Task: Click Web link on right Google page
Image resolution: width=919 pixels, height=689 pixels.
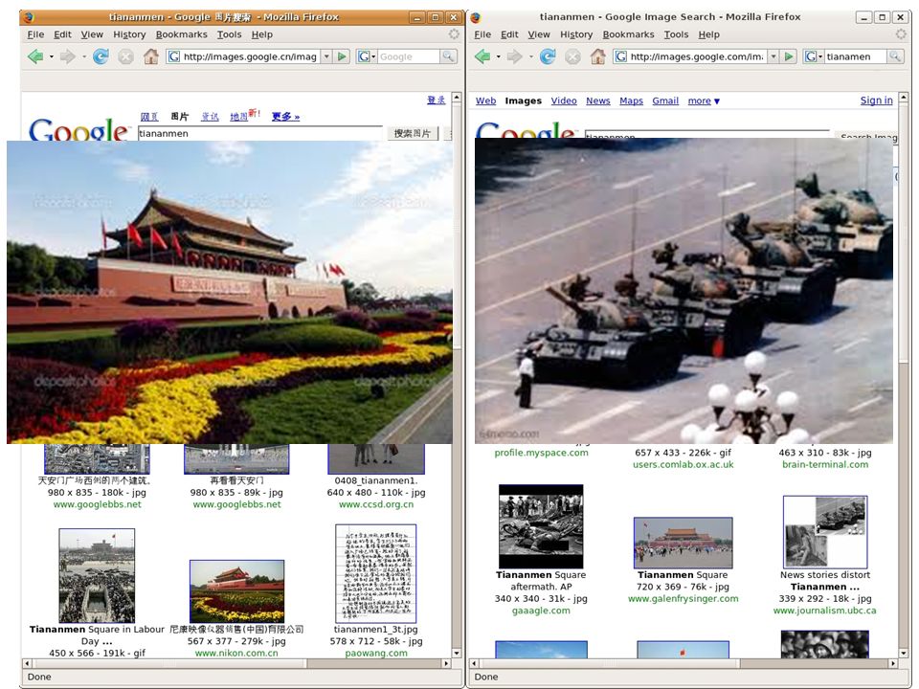Action: click(485, 100)
